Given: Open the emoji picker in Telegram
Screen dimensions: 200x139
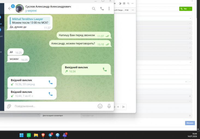Looking at the screenshot, I should (100, 106).
